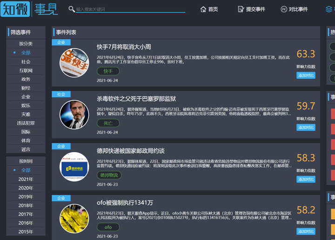Select 全部 under 按分类 filter
Image resolution: width=335 pixels, height=240 pixels.
pos(26,52)
